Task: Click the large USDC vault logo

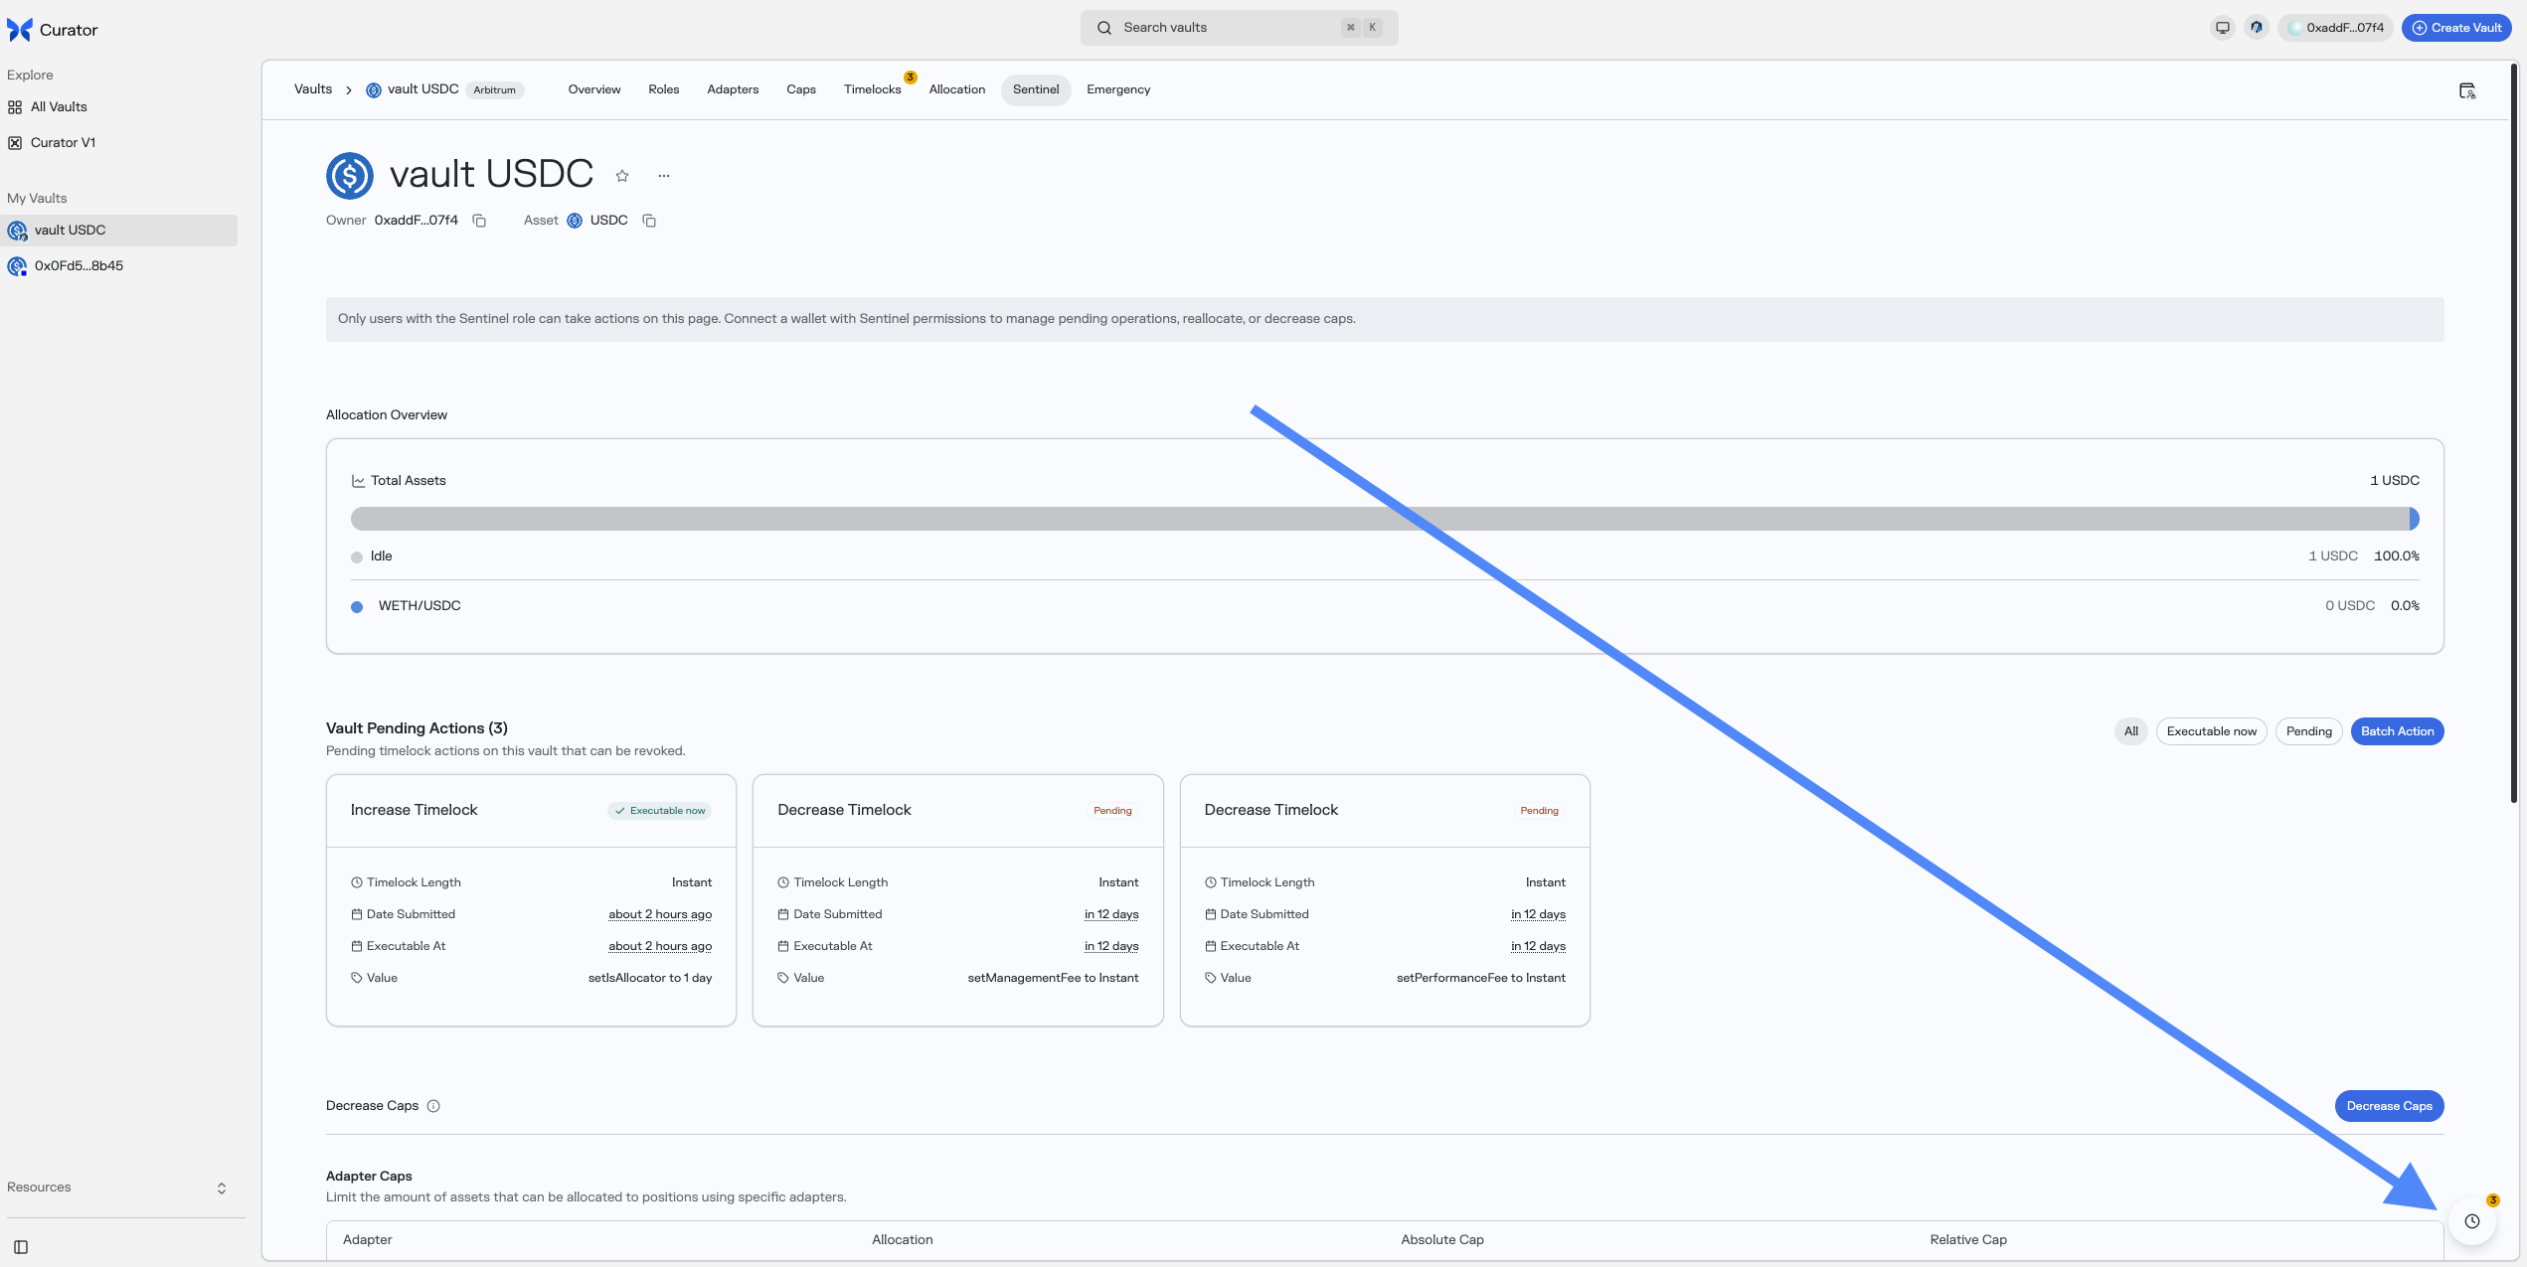Action: pos(350,176)
